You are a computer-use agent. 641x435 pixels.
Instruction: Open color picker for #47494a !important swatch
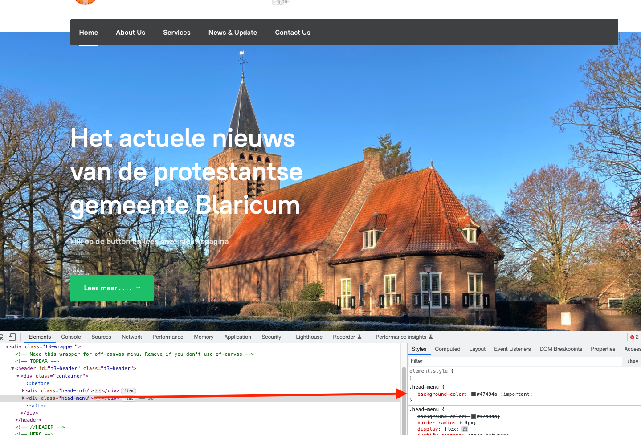pyautogui.click(x=474, y=394)
